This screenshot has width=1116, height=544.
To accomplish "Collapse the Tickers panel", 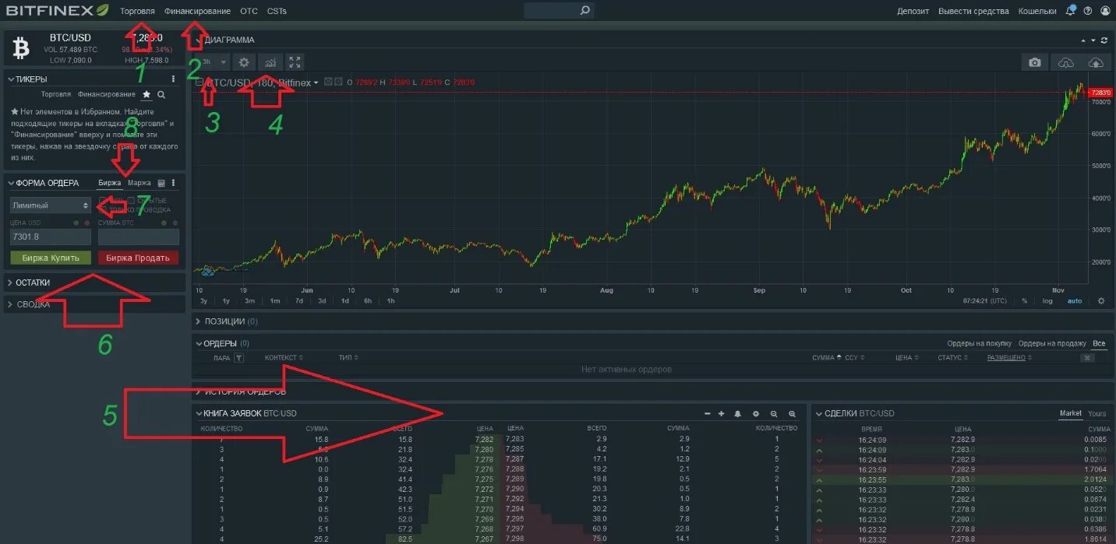I will (x=10, y=79).
